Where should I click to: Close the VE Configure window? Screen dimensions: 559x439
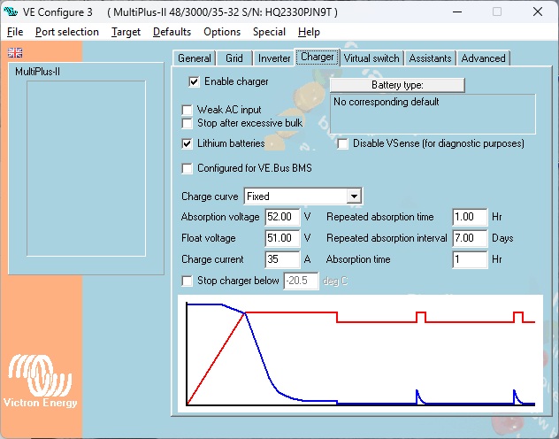point(538,12)
